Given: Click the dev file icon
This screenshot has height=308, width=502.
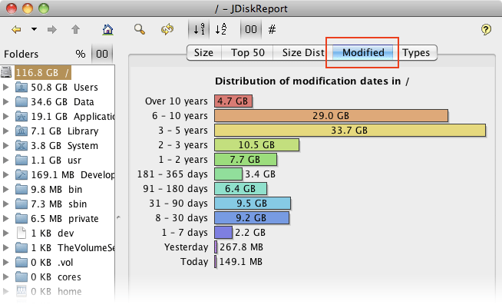Looking at the screenshot, I should click(21, 233).
